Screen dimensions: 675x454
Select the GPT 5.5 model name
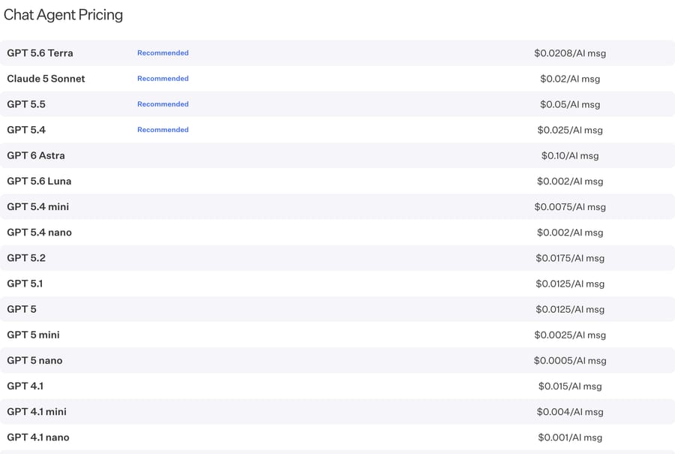(26, 104)
